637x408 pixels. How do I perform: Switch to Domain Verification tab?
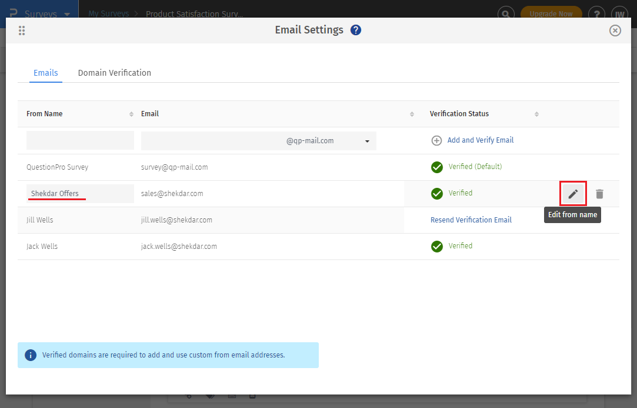click(x=114, y=73)
